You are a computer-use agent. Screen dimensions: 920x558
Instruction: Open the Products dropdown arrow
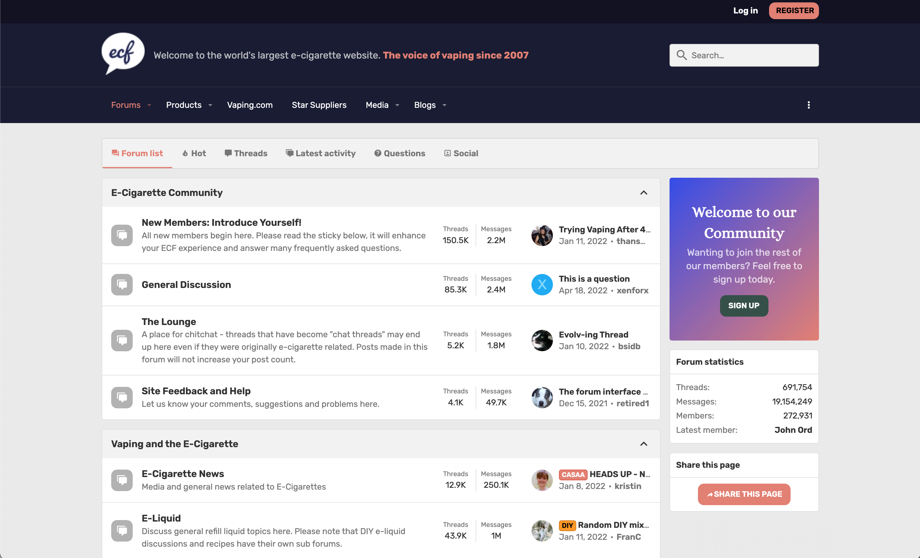pos(210,106)
